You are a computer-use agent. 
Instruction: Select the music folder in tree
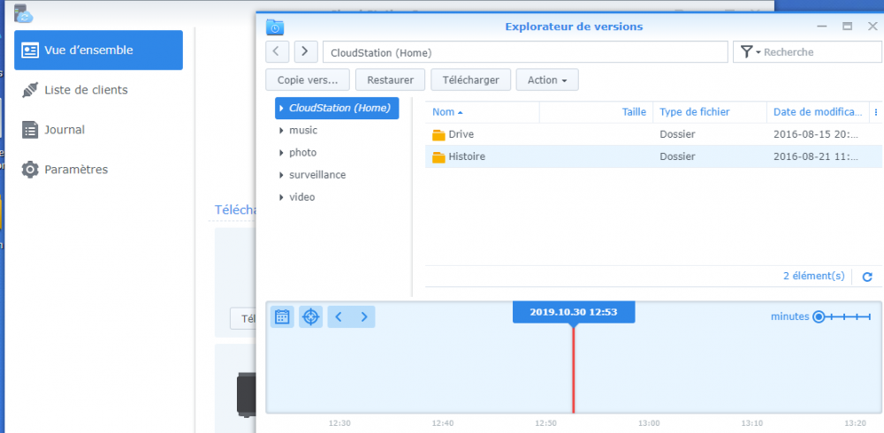[x=303, y=130]
